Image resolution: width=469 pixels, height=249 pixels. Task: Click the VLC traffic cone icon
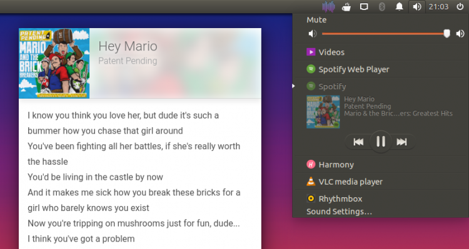(311, 181)
